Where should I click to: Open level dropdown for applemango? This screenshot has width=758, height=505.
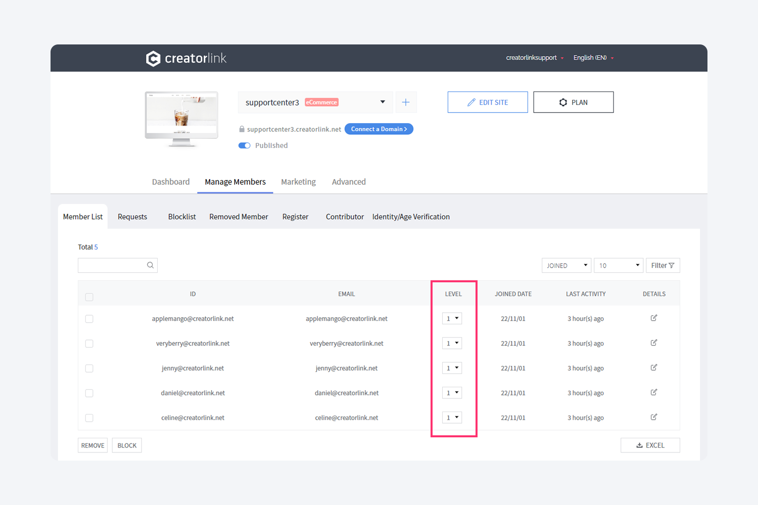pos(452,319)
